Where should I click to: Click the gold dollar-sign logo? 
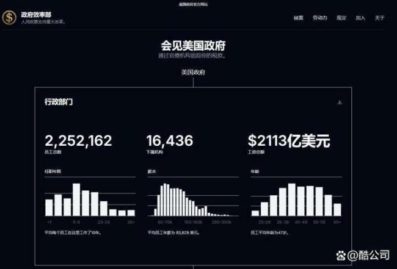coord(9,18)
